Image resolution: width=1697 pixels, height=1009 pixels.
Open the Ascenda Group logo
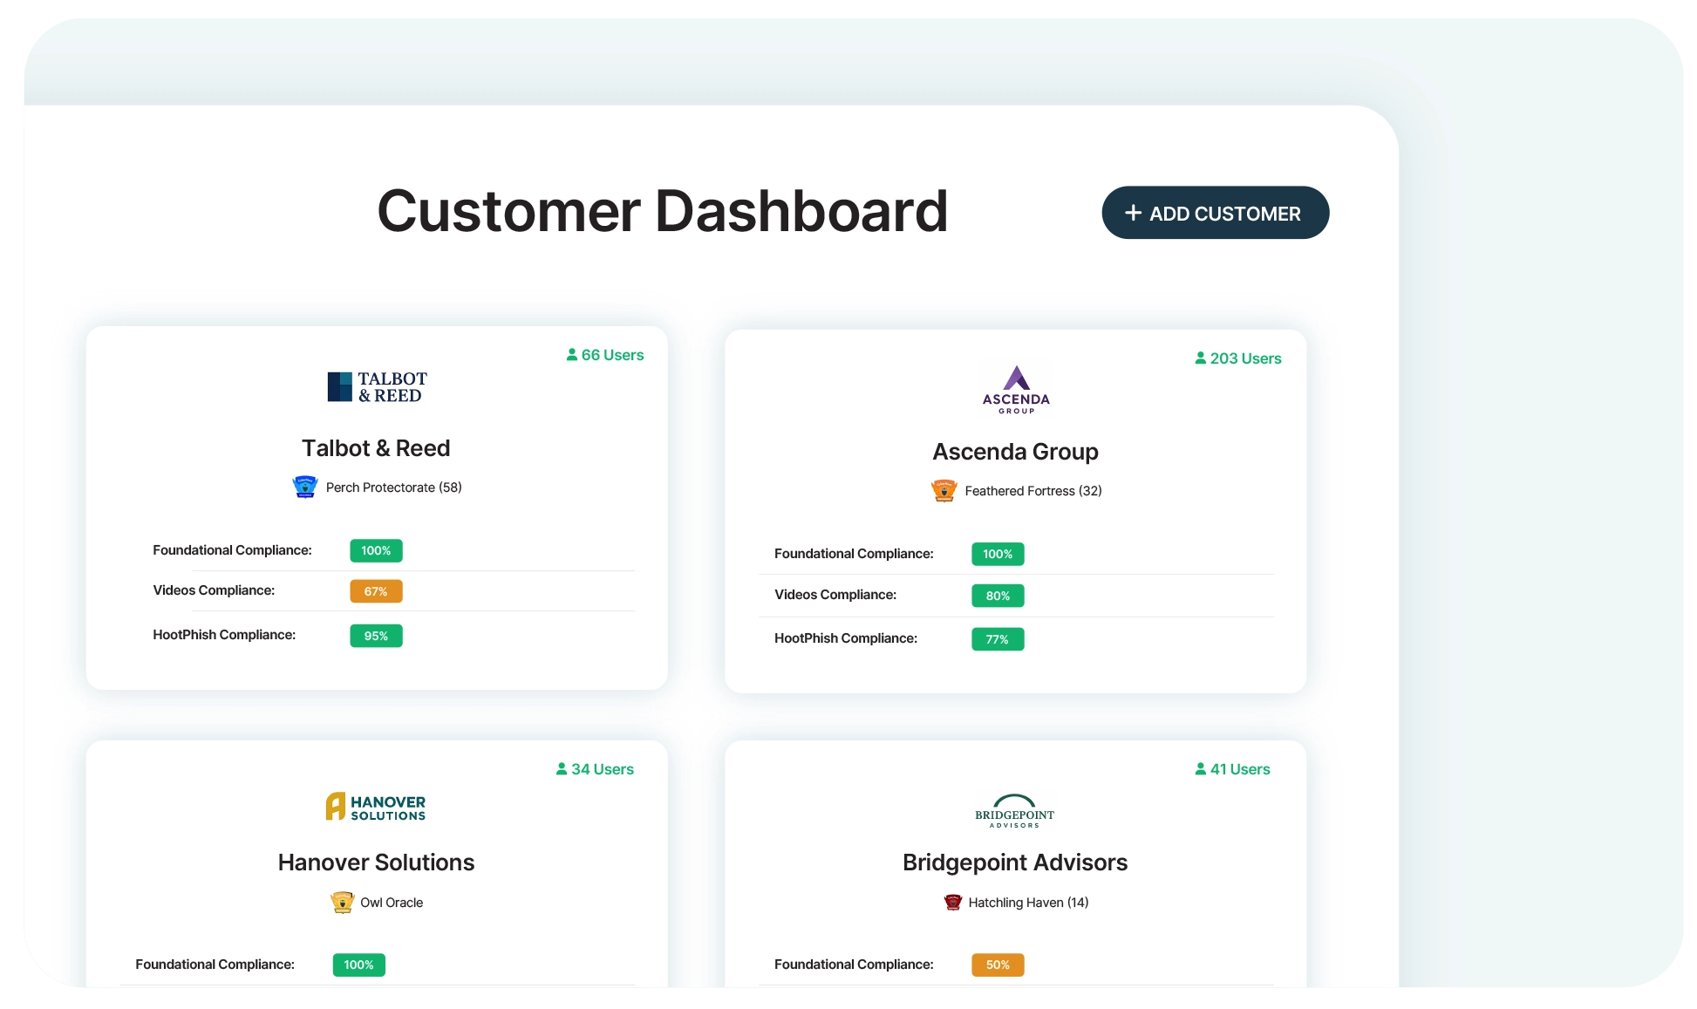click(1016, 389)
